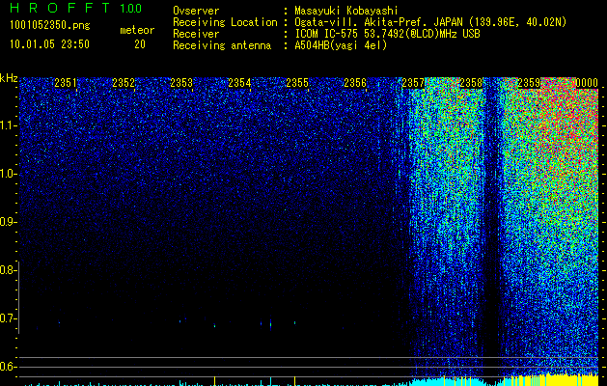The image size is (607, 386).
Task: Click the 0.9 kHz frequency label
Action: [x=7, y=222]
